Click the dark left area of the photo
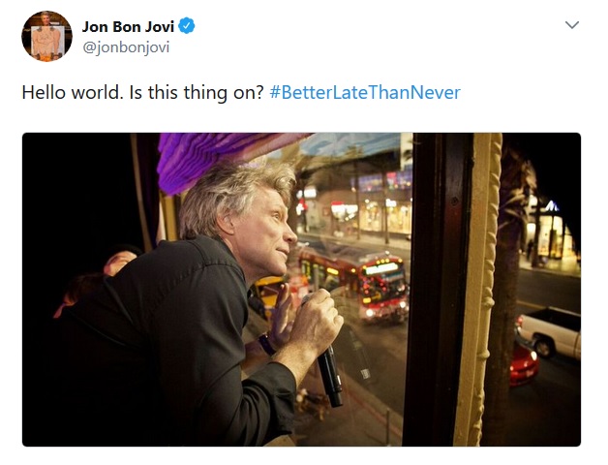 [77, 194]
